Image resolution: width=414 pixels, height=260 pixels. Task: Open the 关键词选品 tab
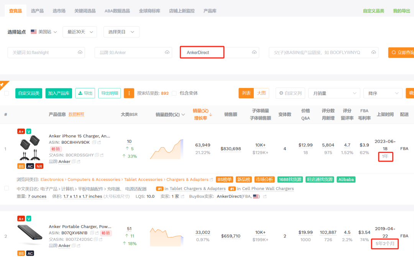click(x=85, y=11)
